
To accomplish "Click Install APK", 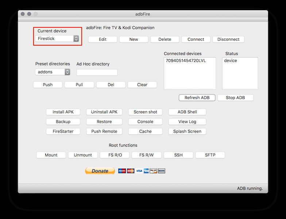I will [x=63, y=112].
